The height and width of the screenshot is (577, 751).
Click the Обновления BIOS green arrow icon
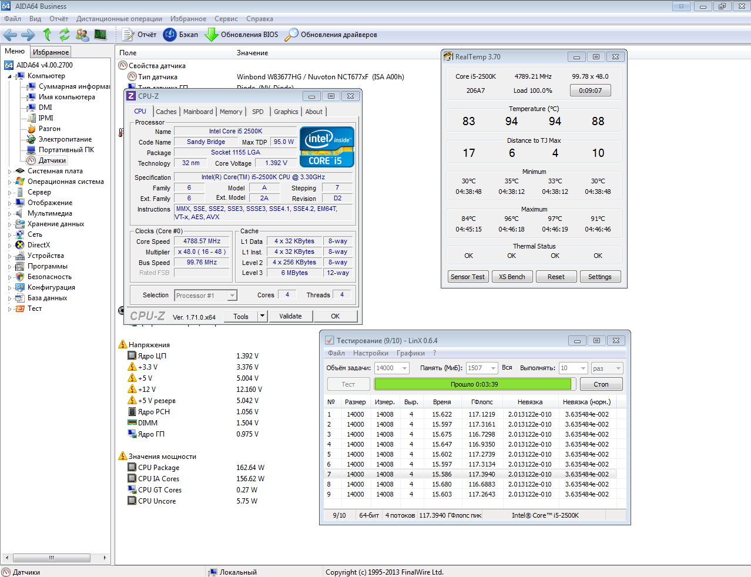pos(211,35)
